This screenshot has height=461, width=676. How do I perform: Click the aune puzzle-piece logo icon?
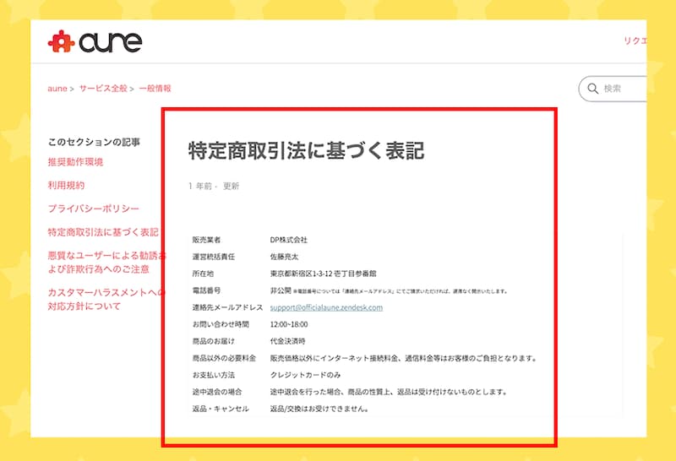tap(61, 41)
